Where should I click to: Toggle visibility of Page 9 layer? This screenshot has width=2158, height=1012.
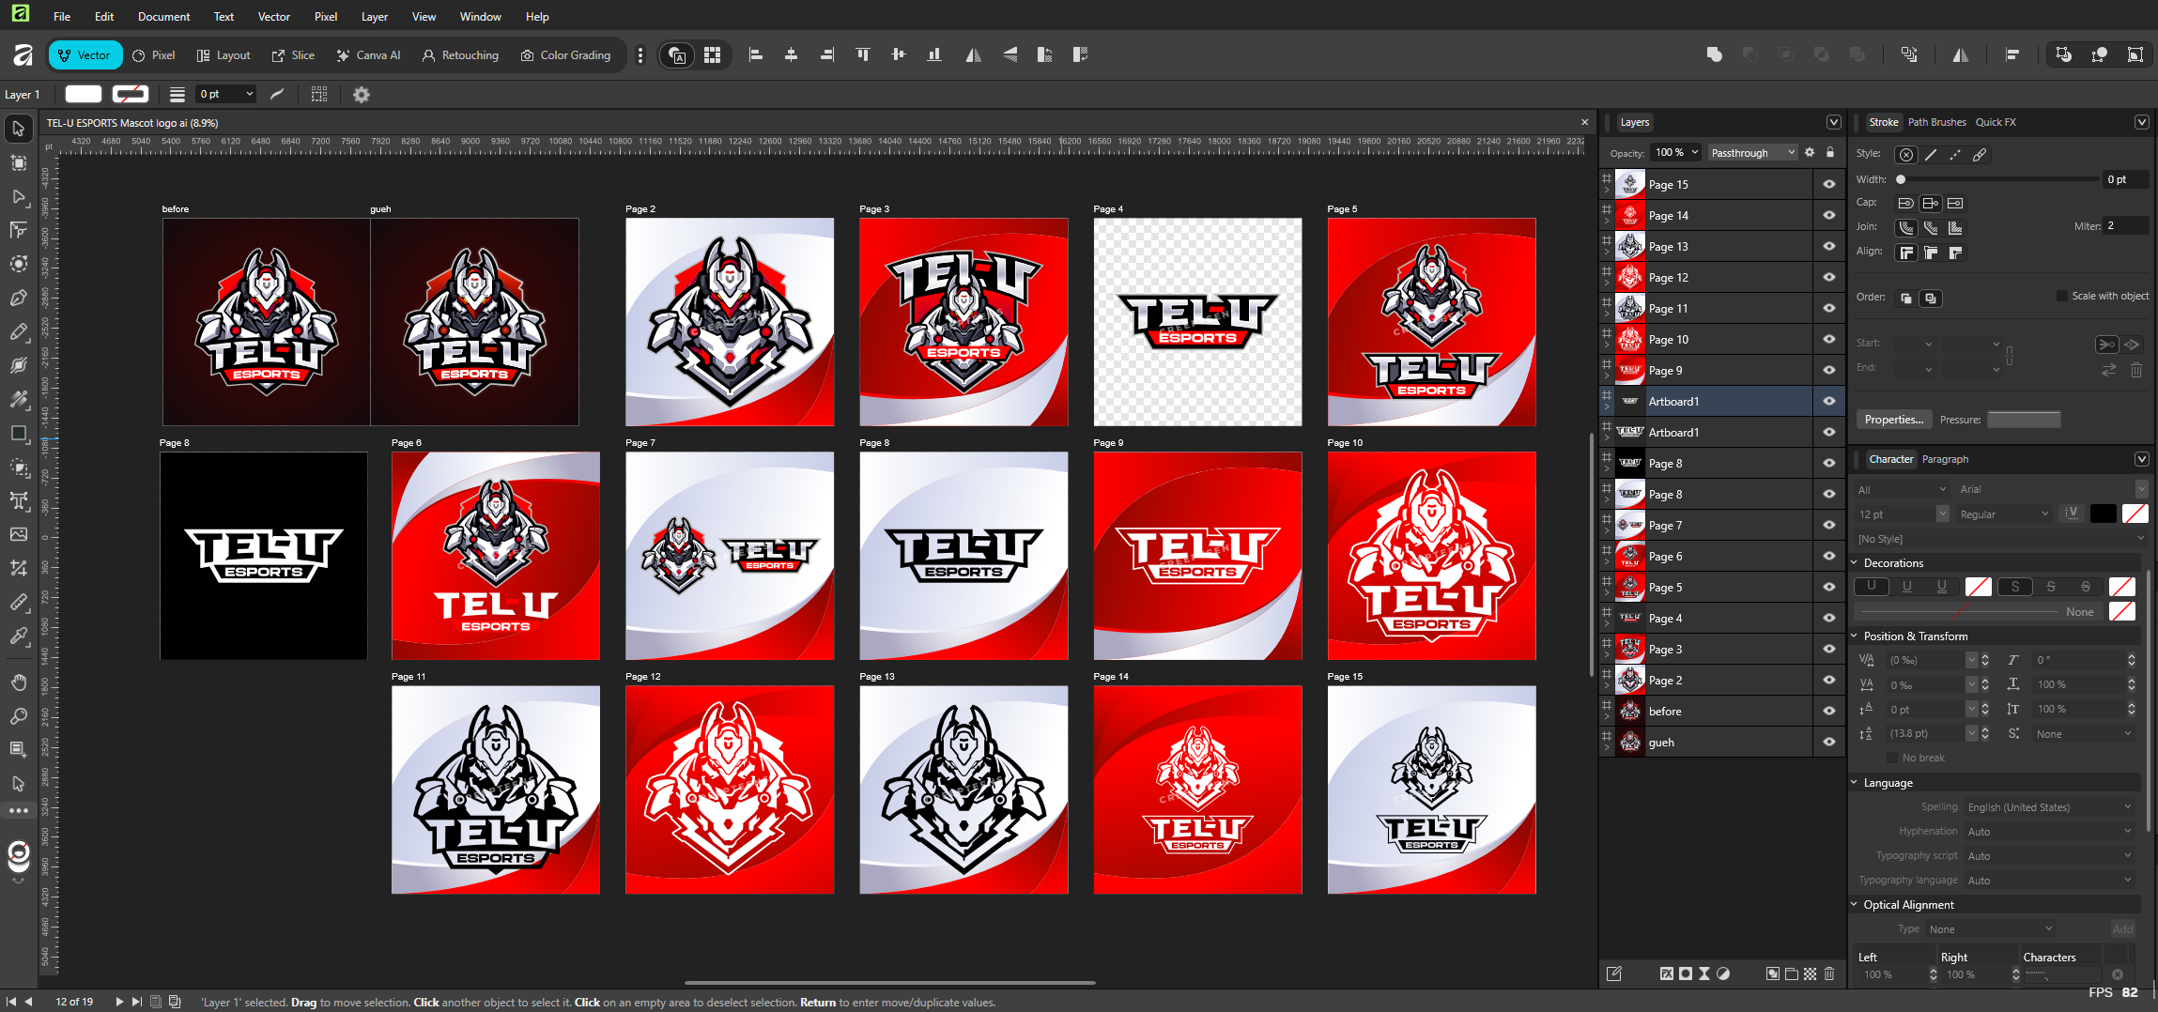(1829, 370)
